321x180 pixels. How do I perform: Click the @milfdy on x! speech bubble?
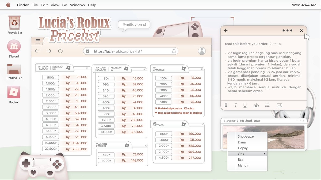click(x=134, y=25)
